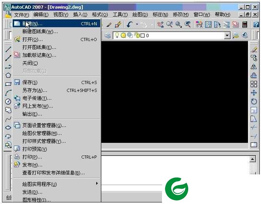Image resolution: width=261 pixels, height=204 pixels.
Task: Click the Rotate tool
Action: (254, 101)
